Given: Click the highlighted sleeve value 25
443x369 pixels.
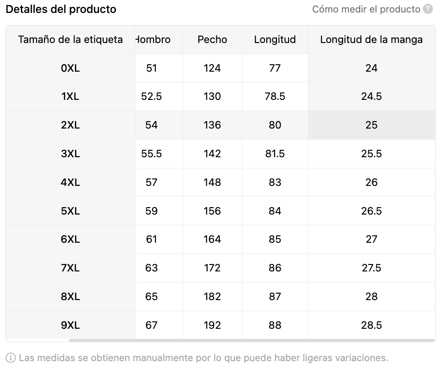Looking at the screenshot, I should (x=371, y=125).
